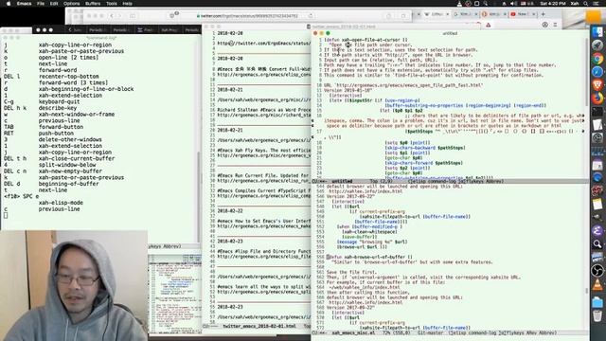
Task: Click the twitter.com/ErgoEmacs/status link on line 3
Action: 264,44
